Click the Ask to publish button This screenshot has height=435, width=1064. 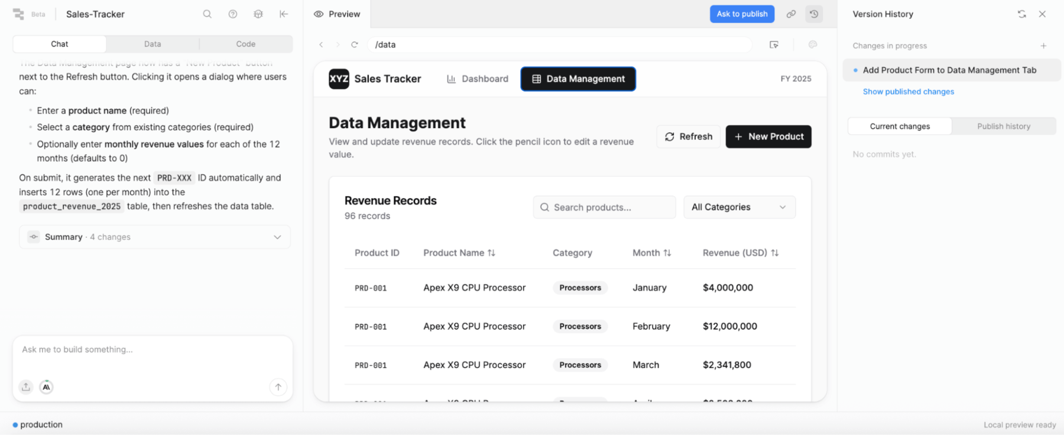pyautogui.click(x=742, y=14)
